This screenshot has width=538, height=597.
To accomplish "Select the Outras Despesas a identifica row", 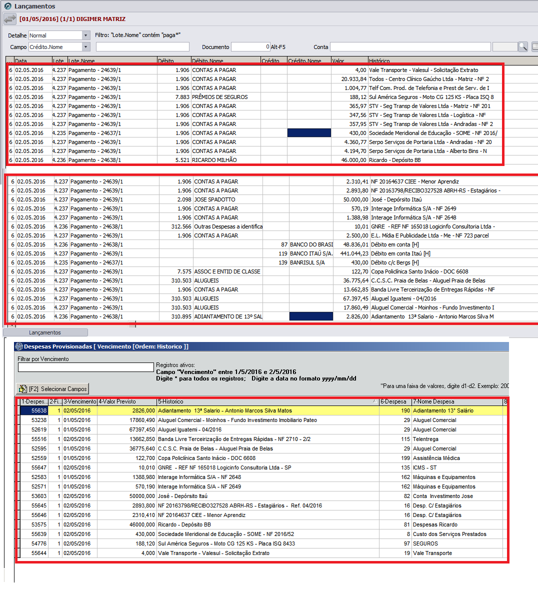I will [x=272, y=226].
